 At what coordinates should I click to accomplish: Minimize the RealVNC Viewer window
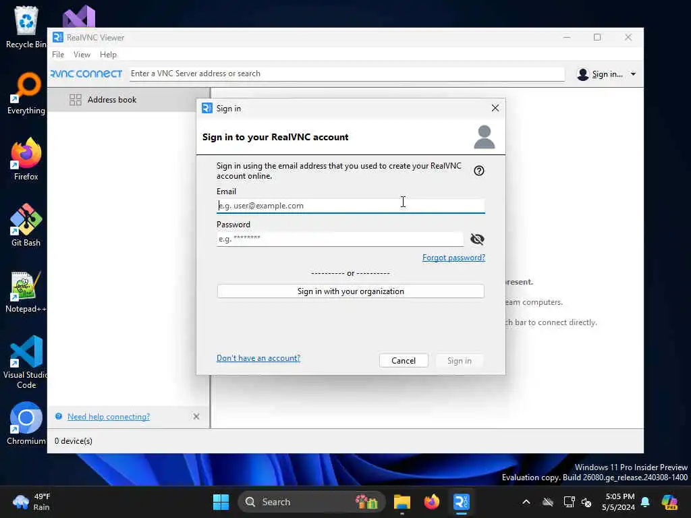pos(567,38)
